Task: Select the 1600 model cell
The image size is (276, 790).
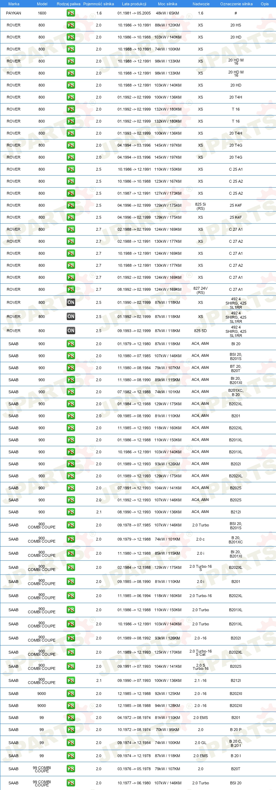Action: tap(42, 13)
